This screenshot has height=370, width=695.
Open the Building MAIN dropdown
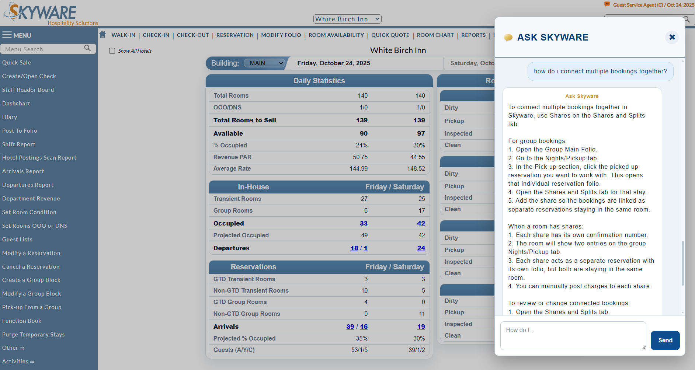click(265, 63)
